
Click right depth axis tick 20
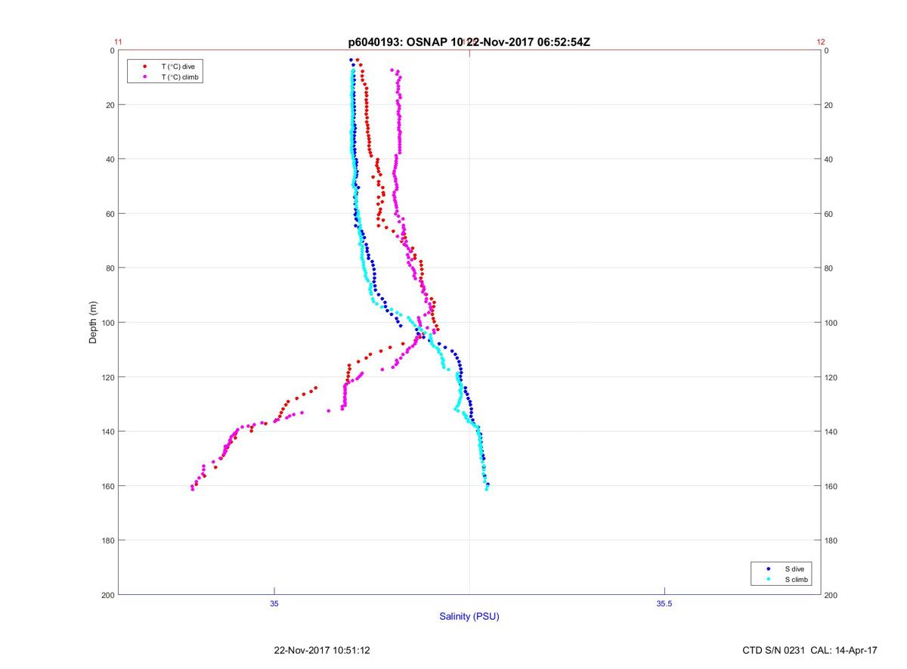tap(829, 105)
